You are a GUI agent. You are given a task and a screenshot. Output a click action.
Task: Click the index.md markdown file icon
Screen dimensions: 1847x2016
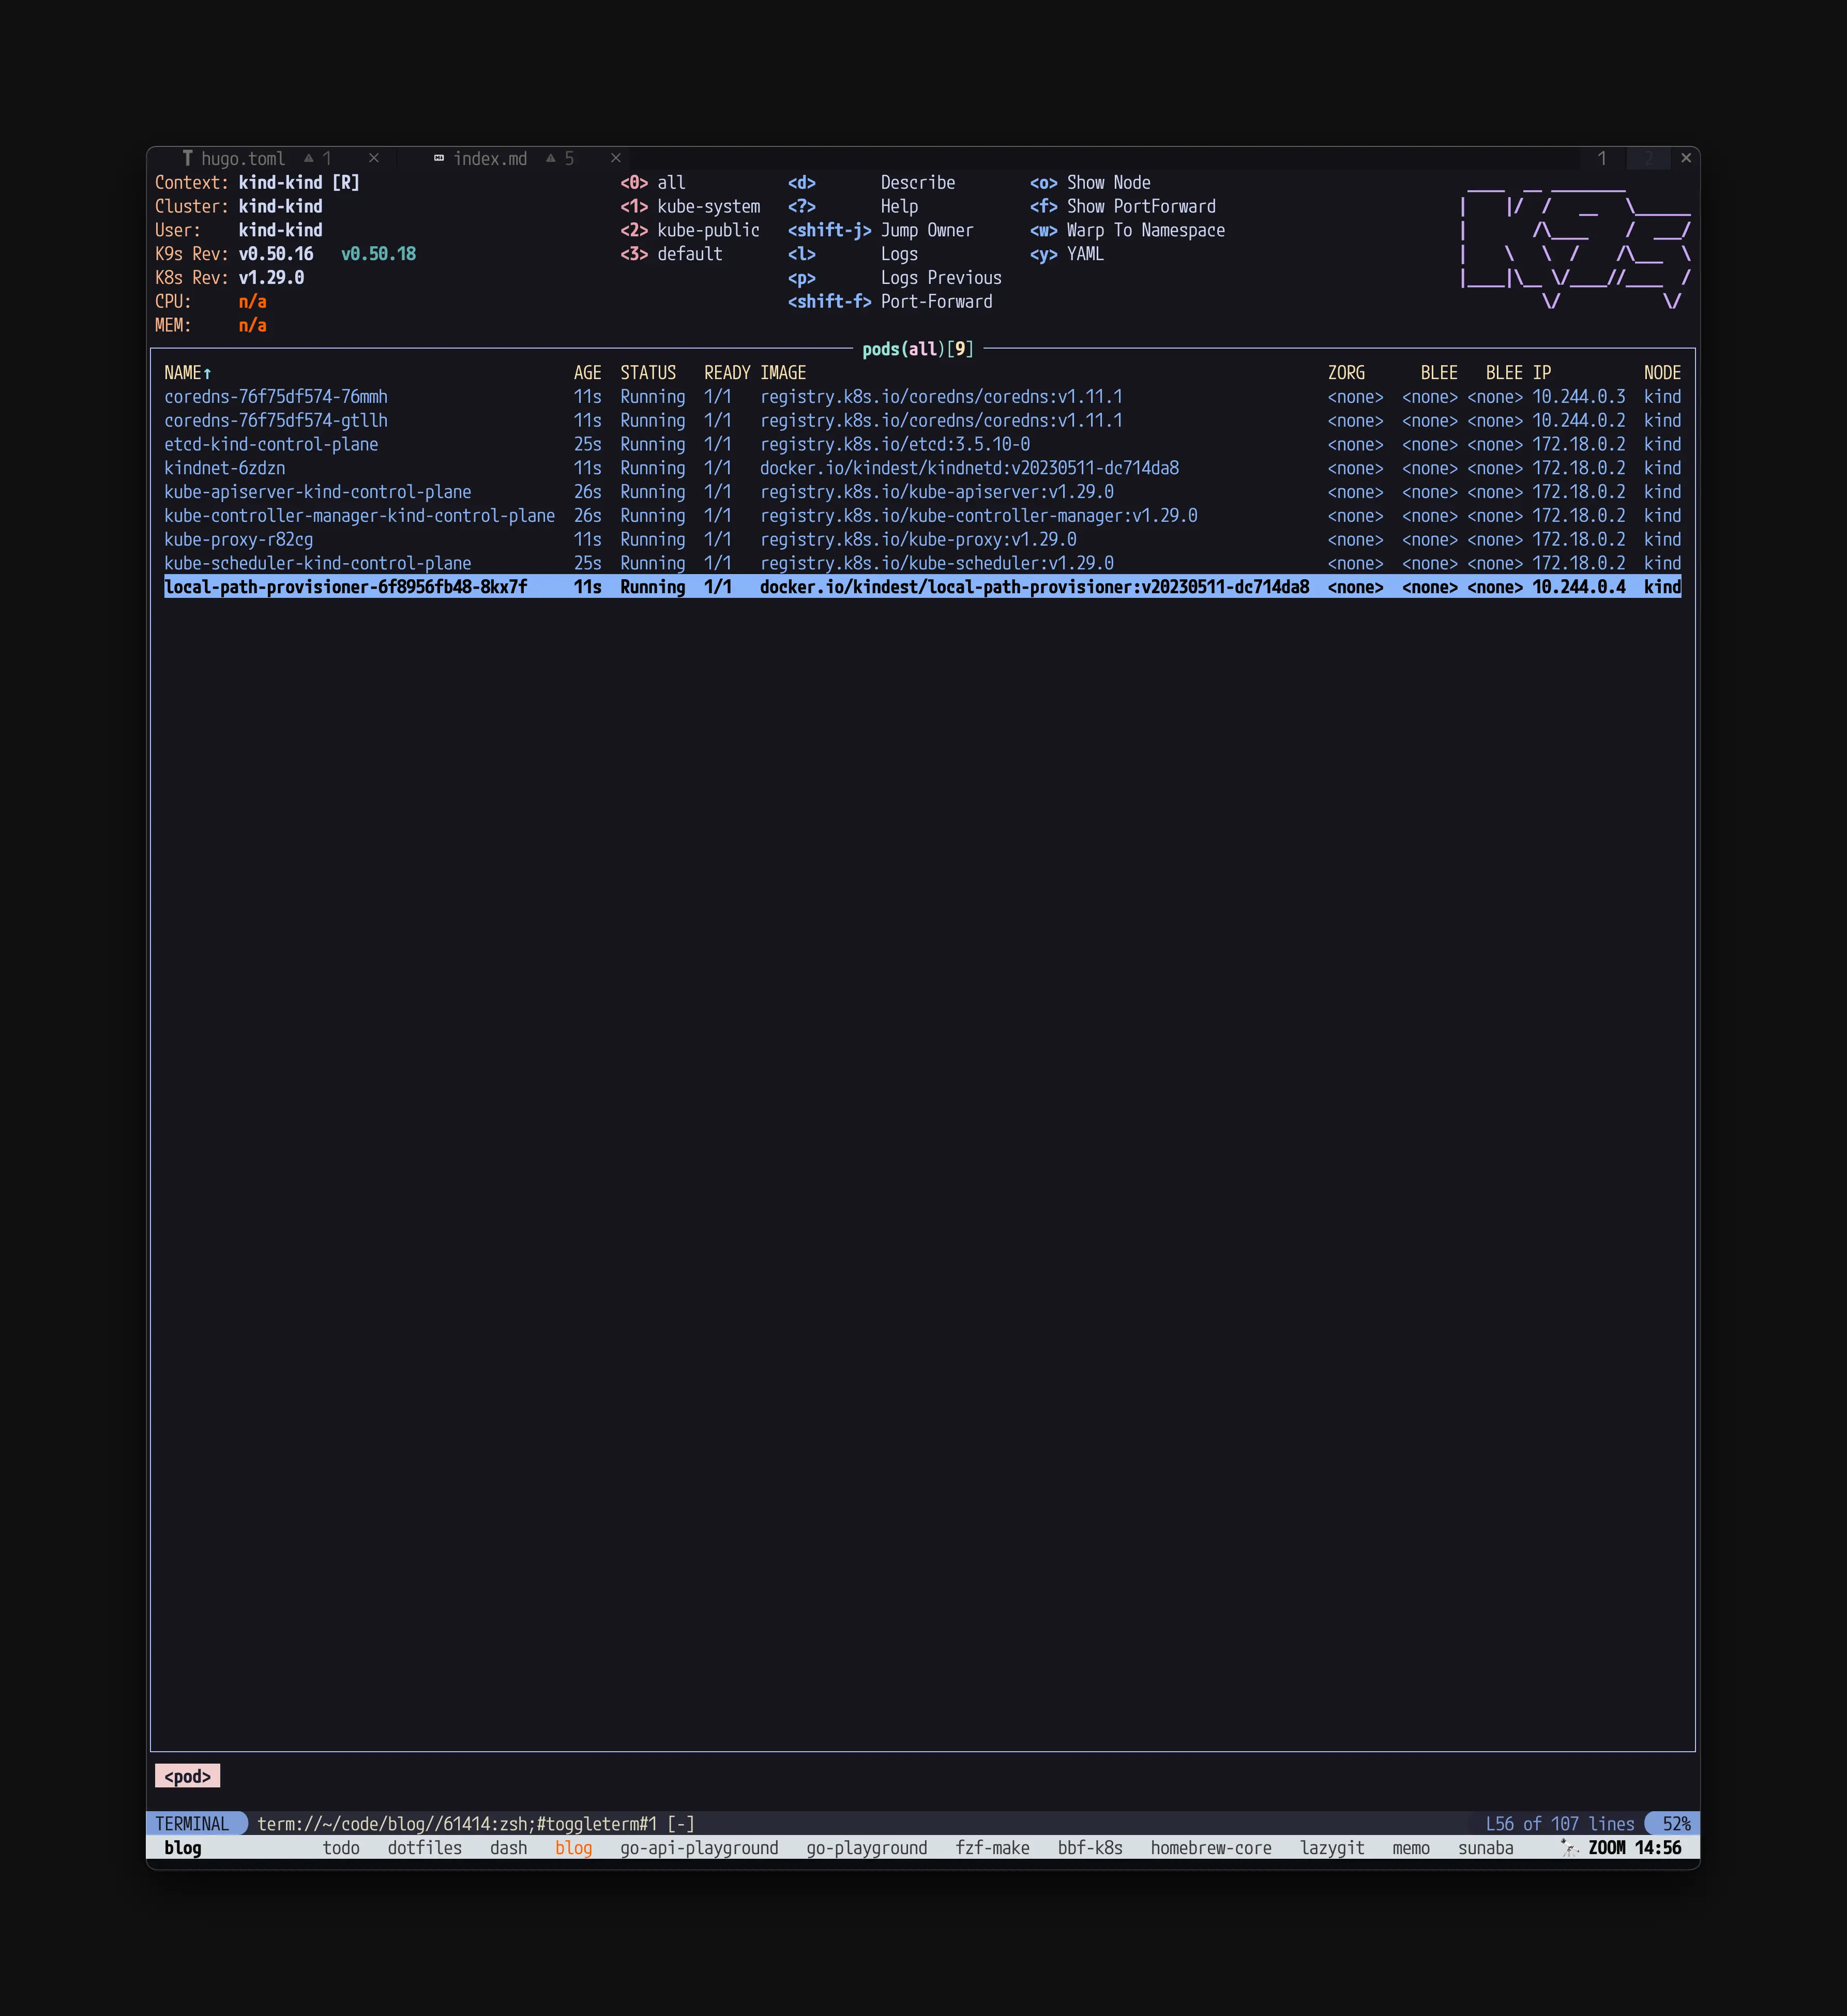[x=439, y=158]
